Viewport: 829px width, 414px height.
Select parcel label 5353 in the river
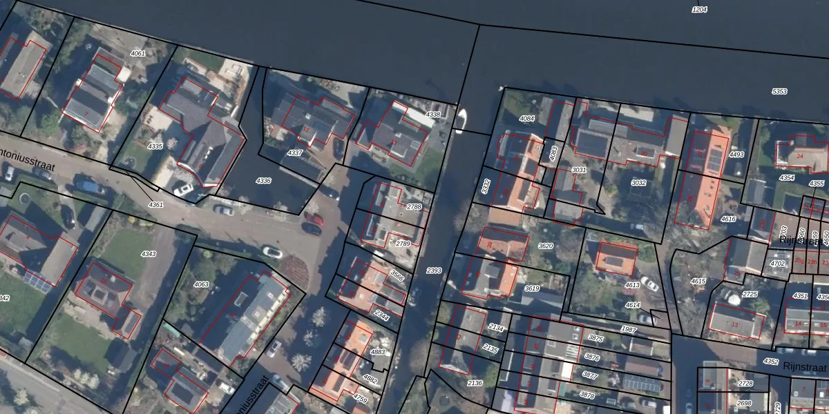pyautogui.click(x=779, y=92)
